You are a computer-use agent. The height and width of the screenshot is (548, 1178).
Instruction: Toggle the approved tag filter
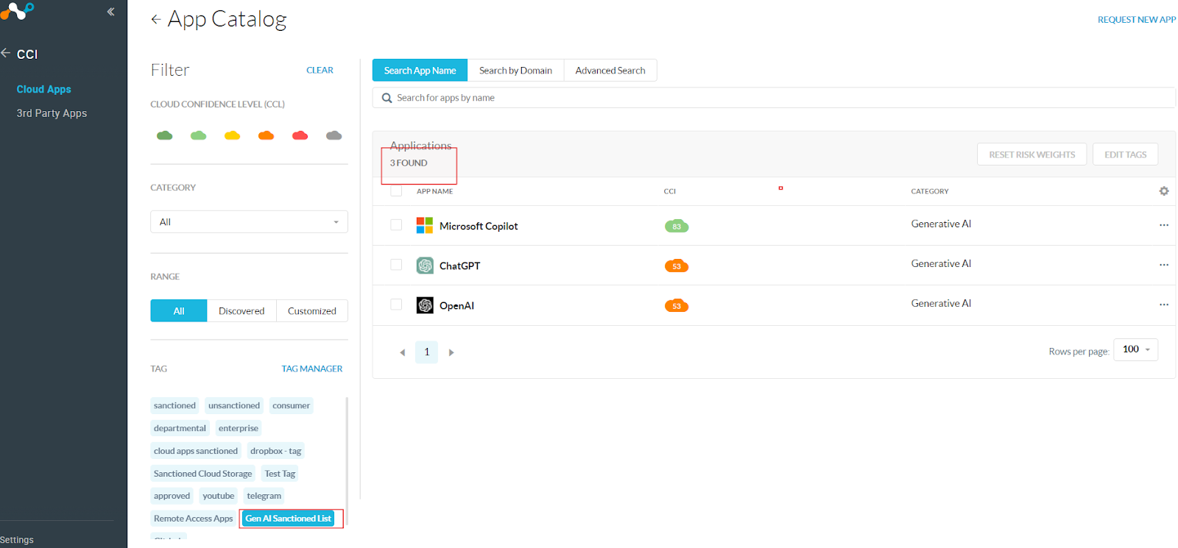click(172, 496)
